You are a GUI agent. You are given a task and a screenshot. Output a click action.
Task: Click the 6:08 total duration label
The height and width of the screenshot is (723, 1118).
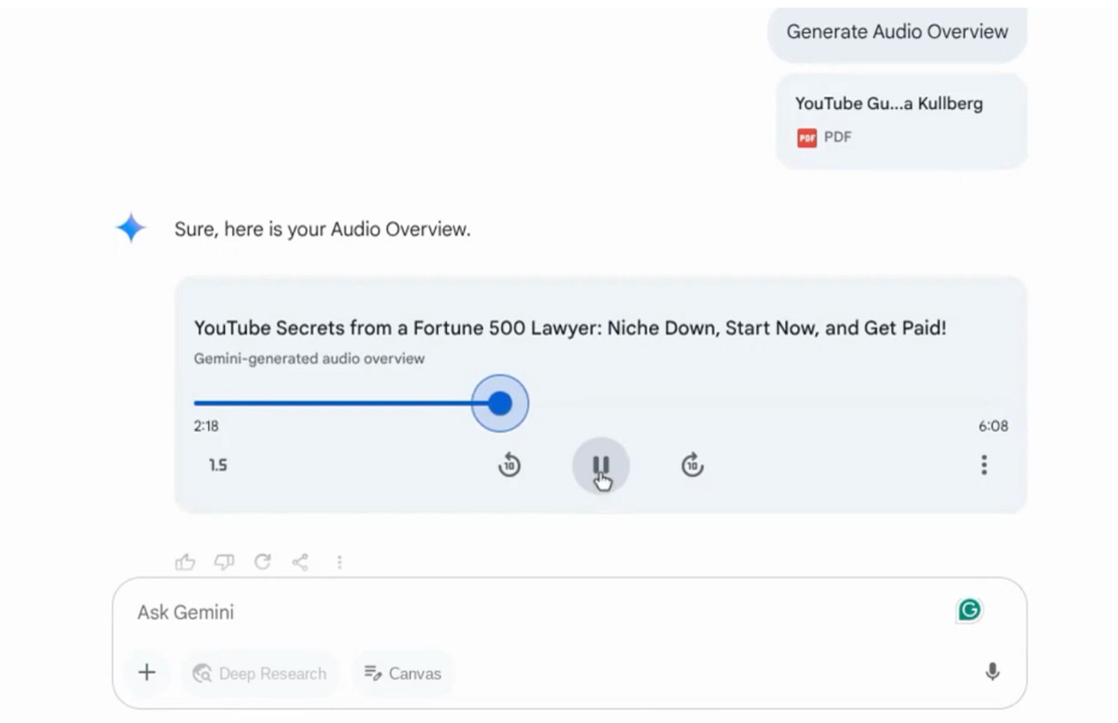point(993,426)
